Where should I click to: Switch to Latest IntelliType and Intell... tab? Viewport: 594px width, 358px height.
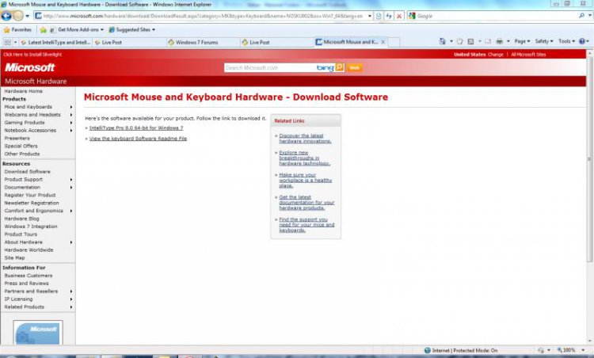click(55, 43)
